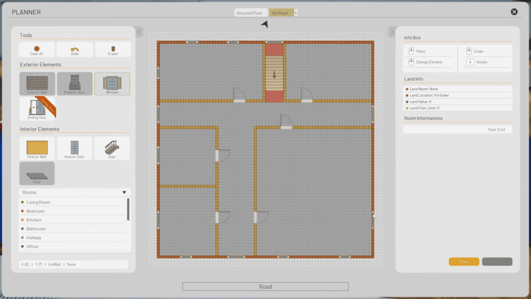Collapse the left tools panel chevron
531x299 pixels.
pos(138,32)
